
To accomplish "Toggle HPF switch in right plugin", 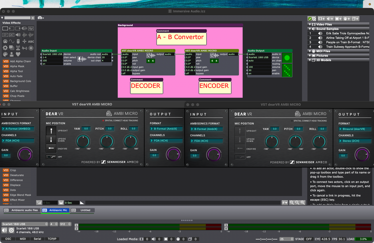I will pos(240,157).
